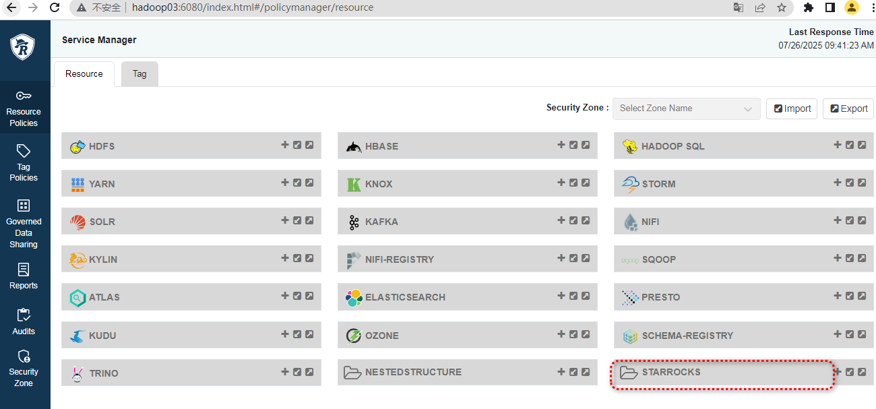Click the browser address bar URL

tap(251, 8)
